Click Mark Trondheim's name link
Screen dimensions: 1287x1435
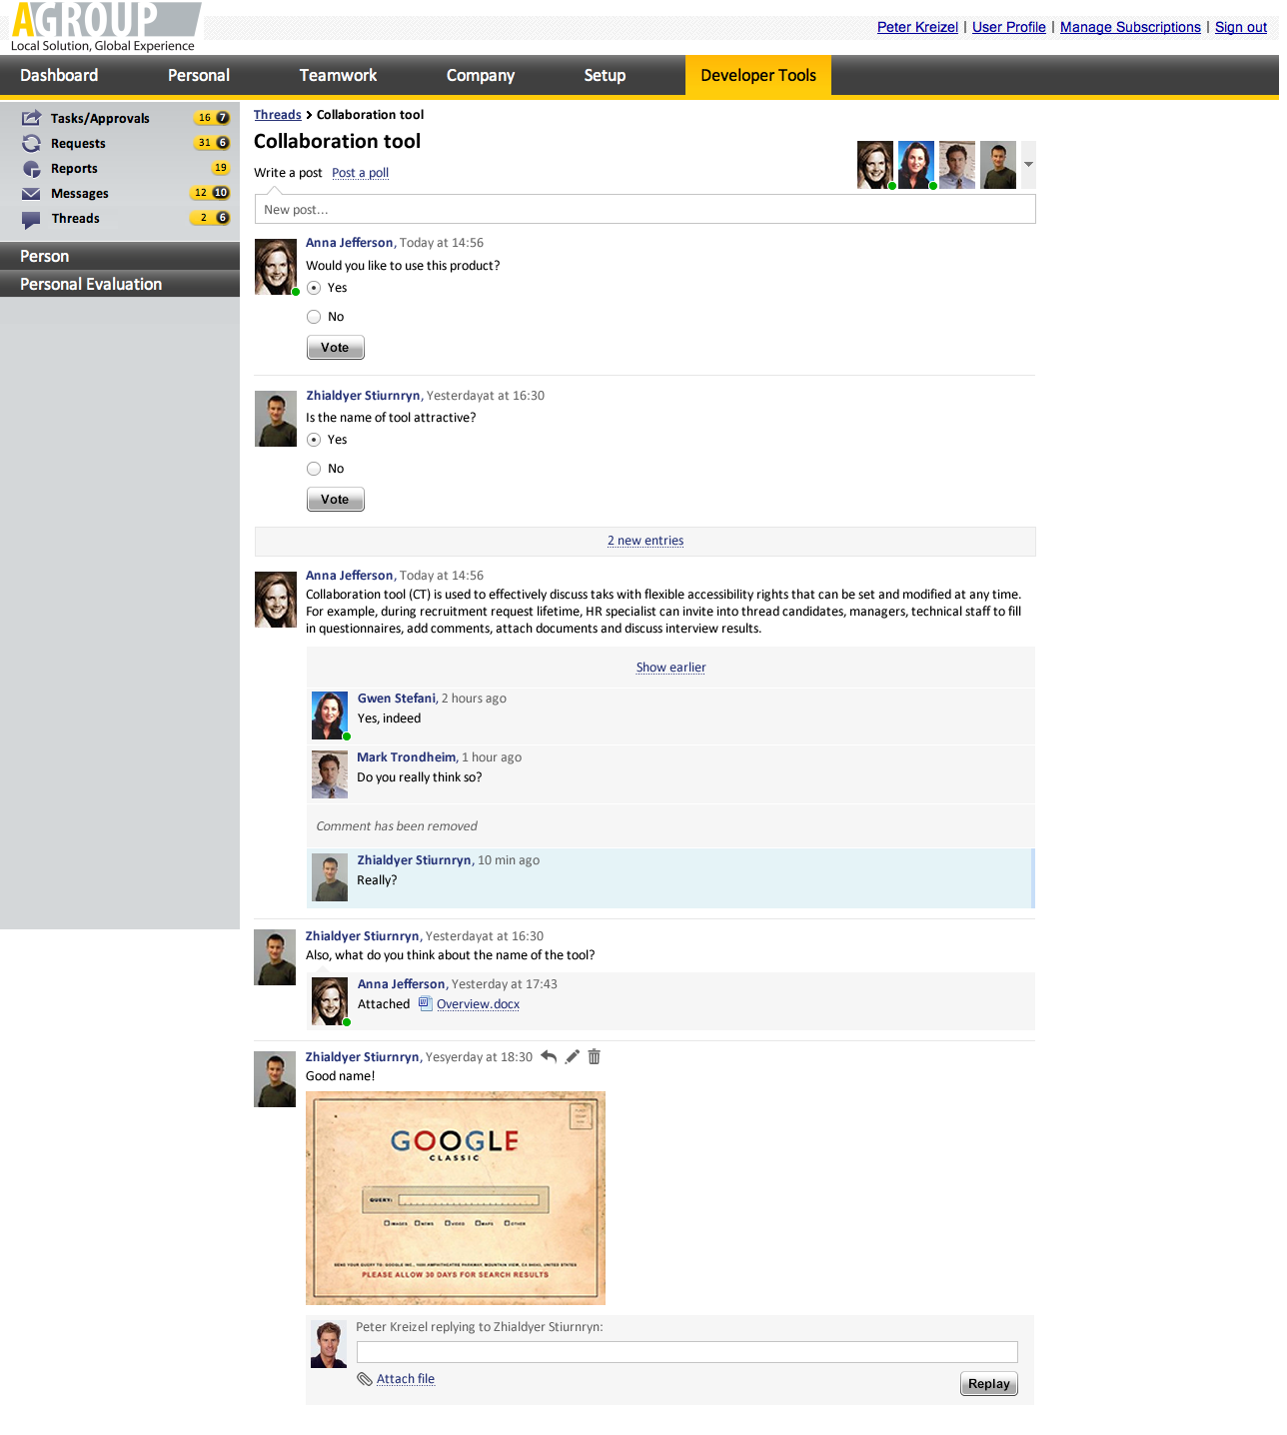tap(407, 757)
